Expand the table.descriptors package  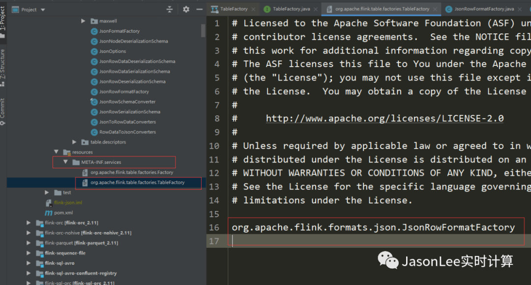coord(74,142)
